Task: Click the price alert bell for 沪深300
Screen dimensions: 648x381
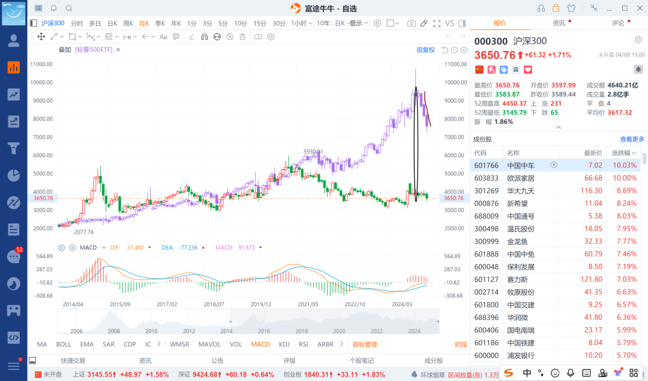Action: click(638, 70)
